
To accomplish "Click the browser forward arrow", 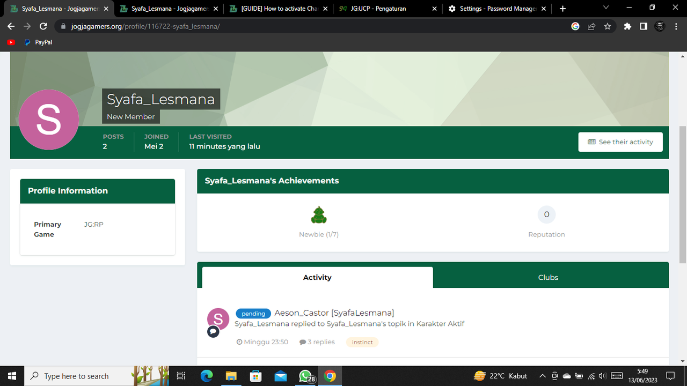I will point(27,26).
